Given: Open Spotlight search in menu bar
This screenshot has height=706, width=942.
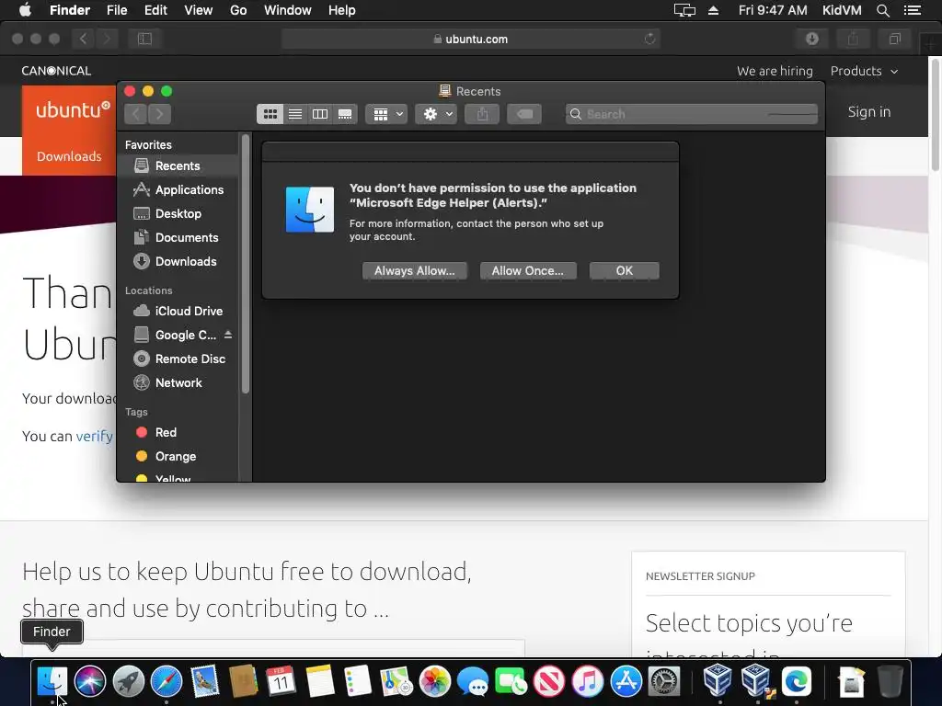Looking at the screenshot, I should 883,10.
